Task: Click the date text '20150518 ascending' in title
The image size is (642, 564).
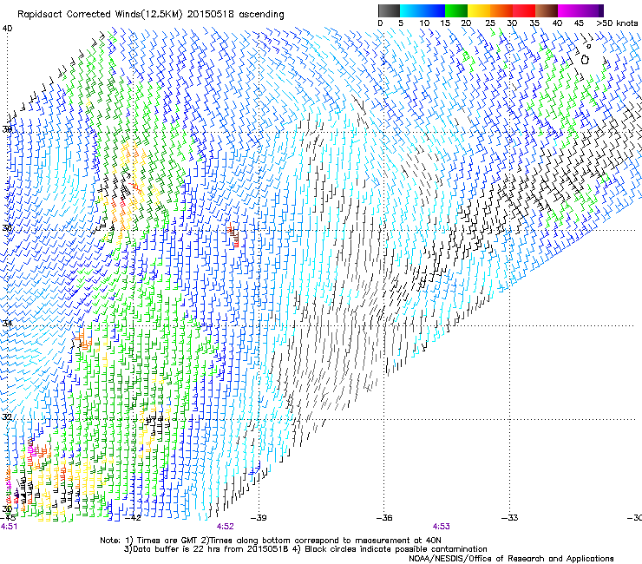Action: [235, 15]
